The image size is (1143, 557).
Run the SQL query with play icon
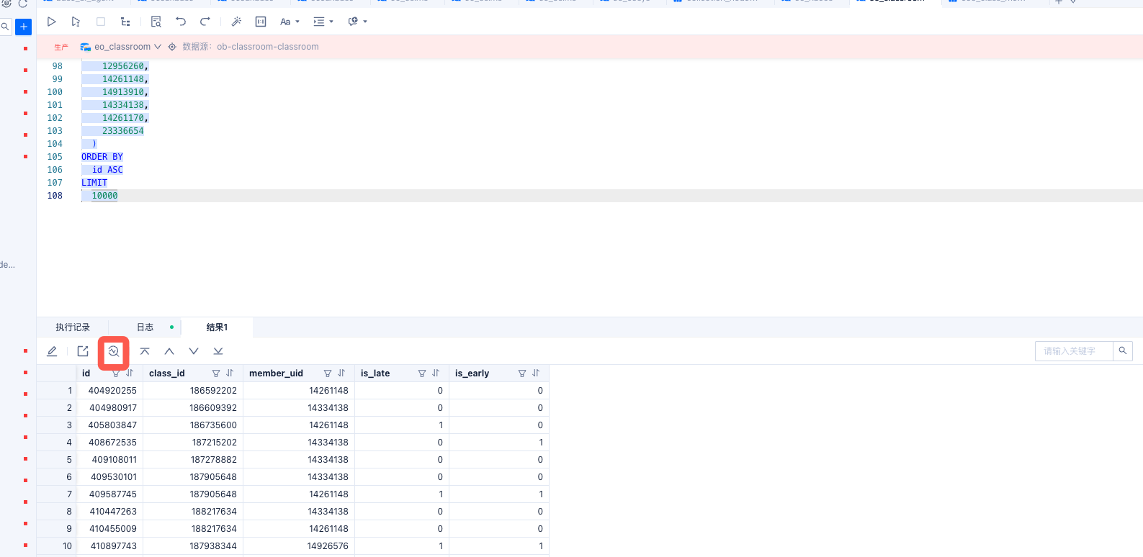51,22
